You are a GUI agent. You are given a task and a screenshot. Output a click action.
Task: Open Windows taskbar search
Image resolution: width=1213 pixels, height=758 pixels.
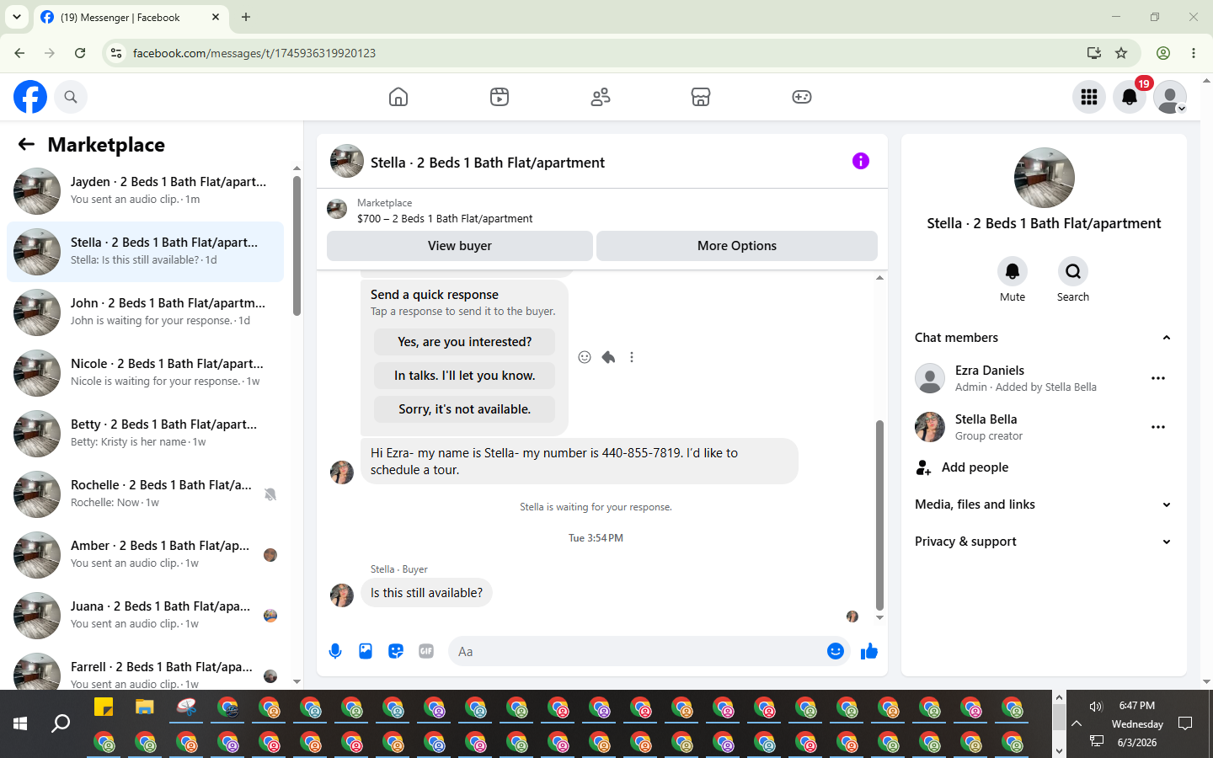tap(61, 723)
